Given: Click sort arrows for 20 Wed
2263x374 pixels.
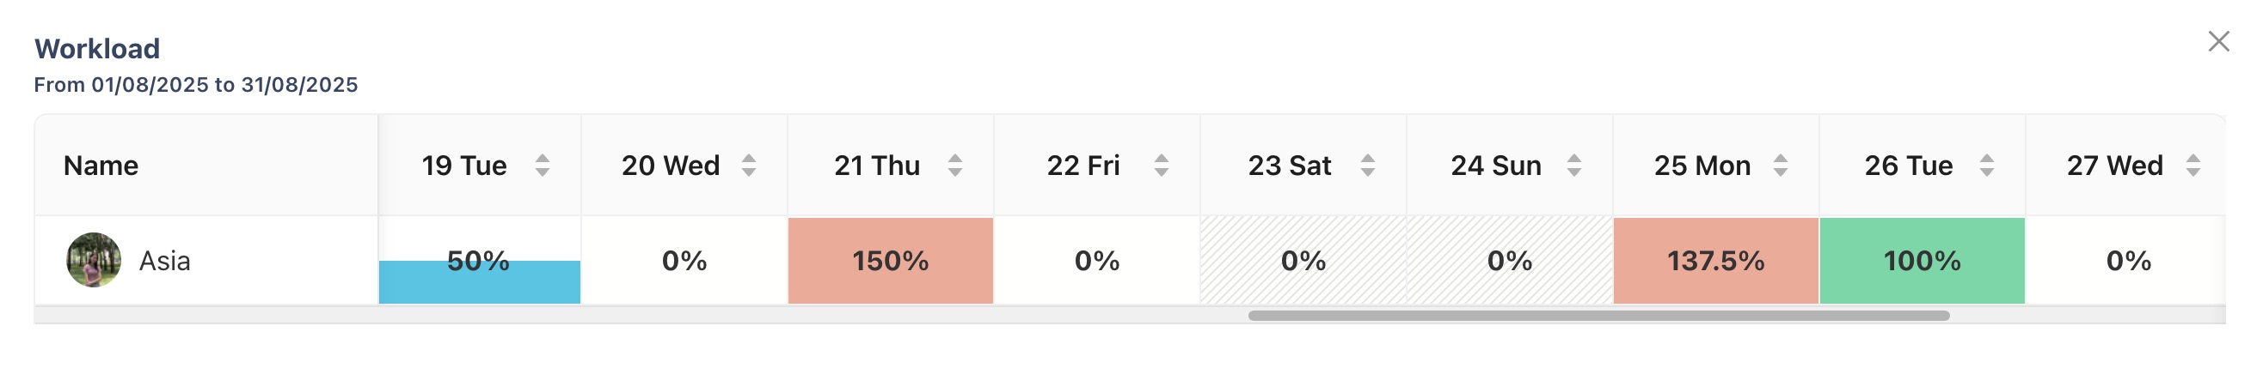Looking at the screenshot, I should (x=749, y=166).
